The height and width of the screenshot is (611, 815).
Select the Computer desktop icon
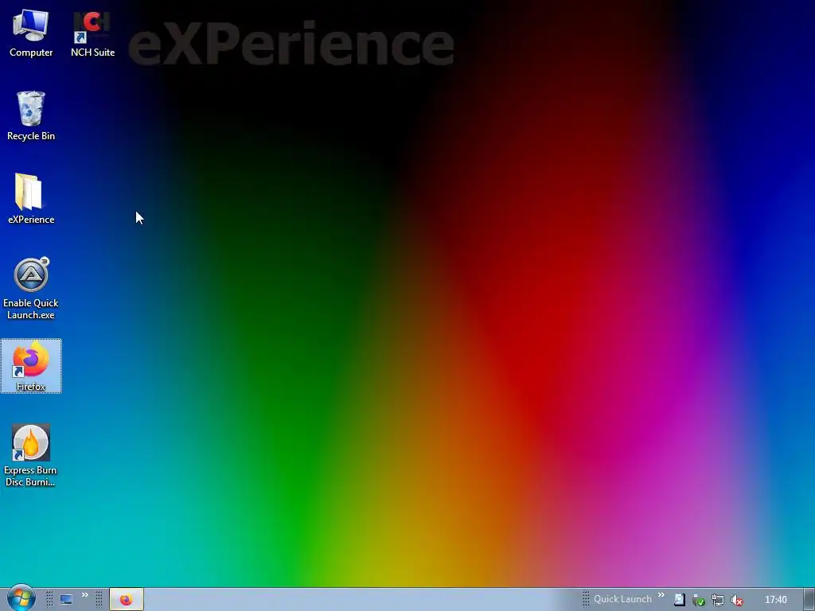coord(31,33)
